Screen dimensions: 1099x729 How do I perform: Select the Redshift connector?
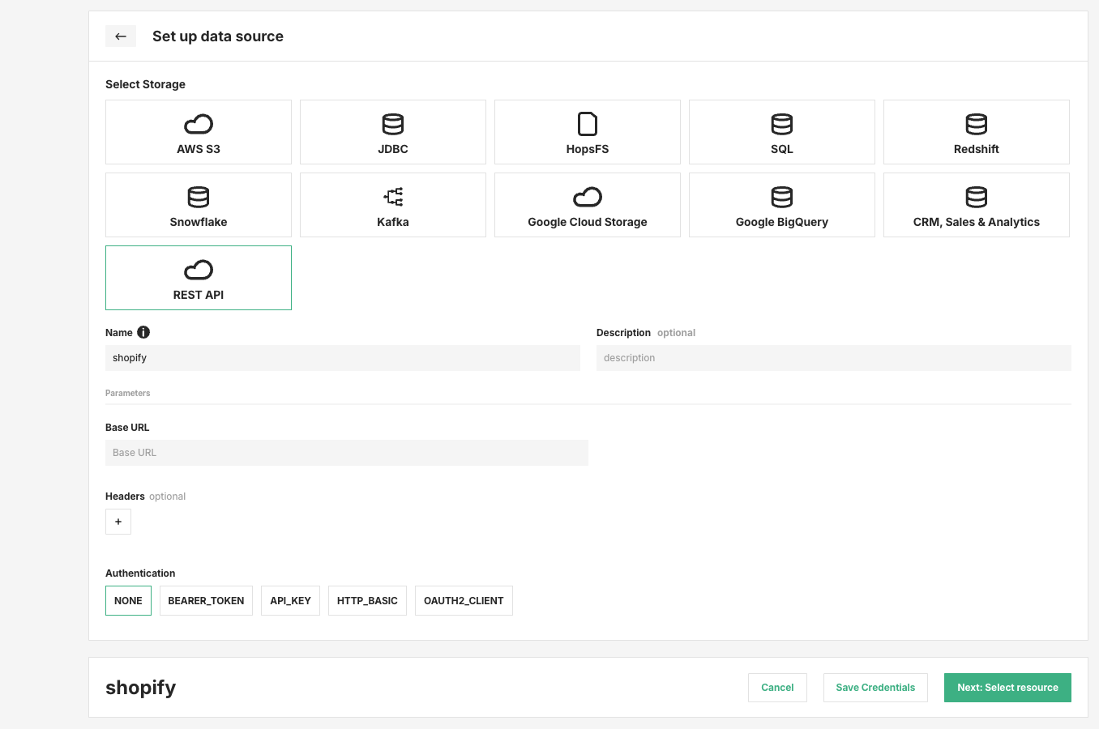point(976,131)
